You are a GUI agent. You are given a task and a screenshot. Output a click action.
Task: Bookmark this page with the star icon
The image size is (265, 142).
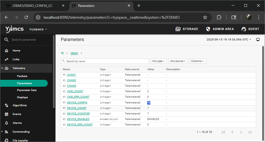coord(205,17)
